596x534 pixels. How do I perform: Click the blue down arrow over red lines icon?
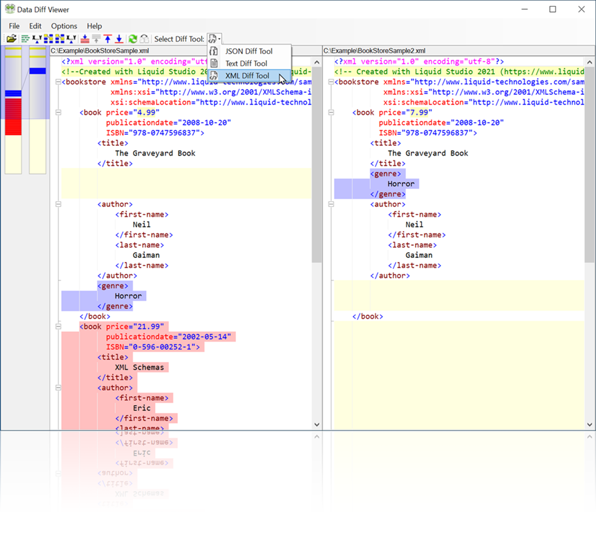click(x=85, y=39)
